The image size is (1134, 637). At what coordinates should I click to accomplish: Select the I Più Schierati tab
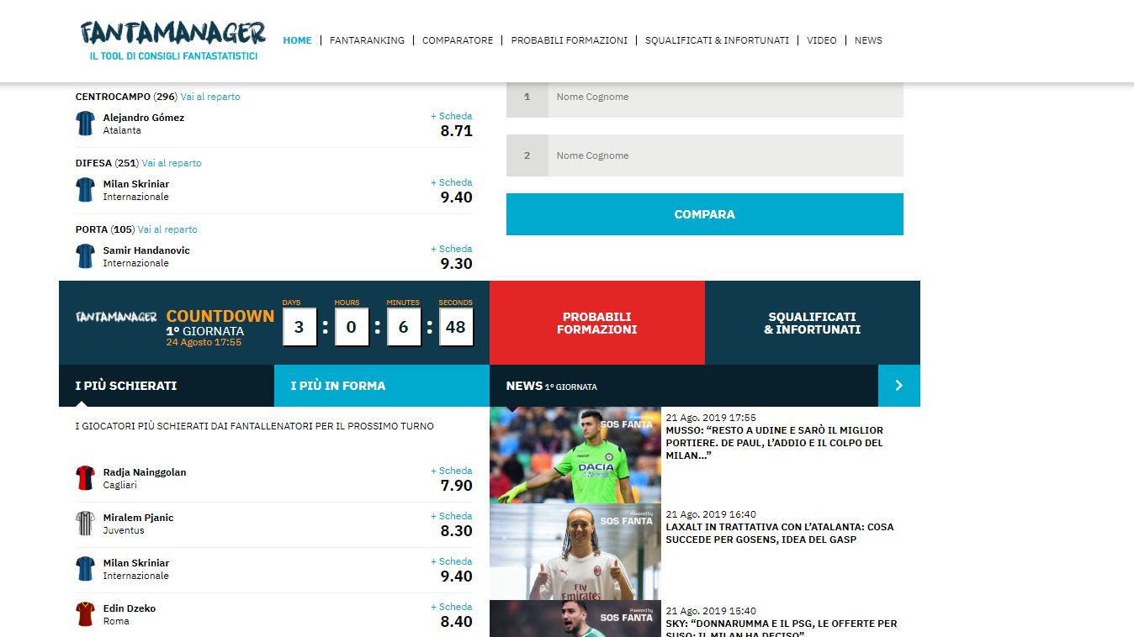(166, 386)
